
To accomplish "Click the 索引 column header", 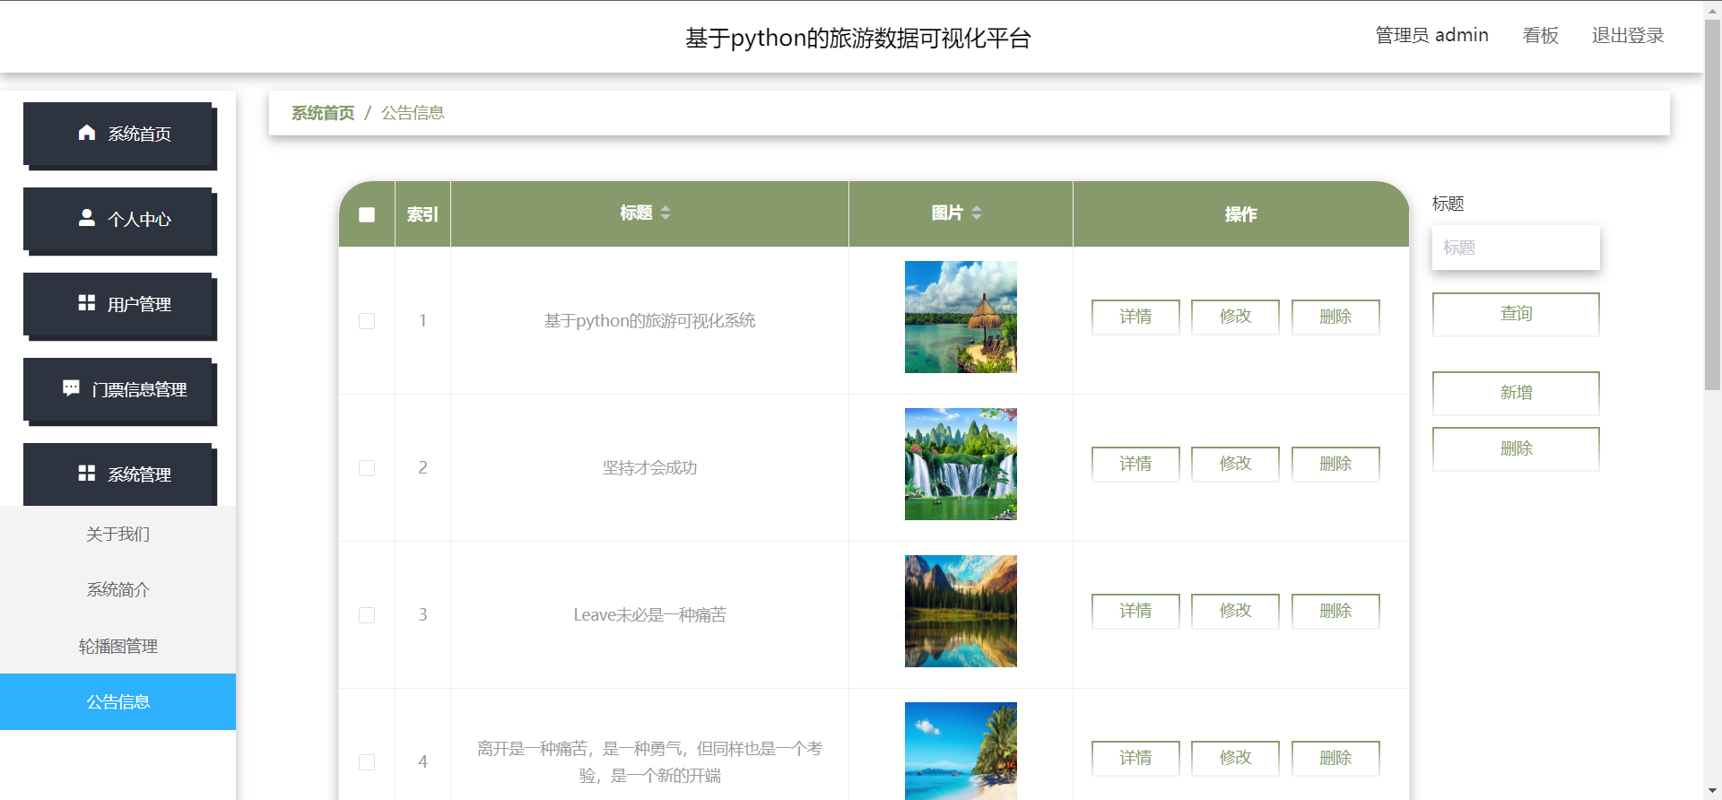I will pyautogui.click(x=422, y=214).
